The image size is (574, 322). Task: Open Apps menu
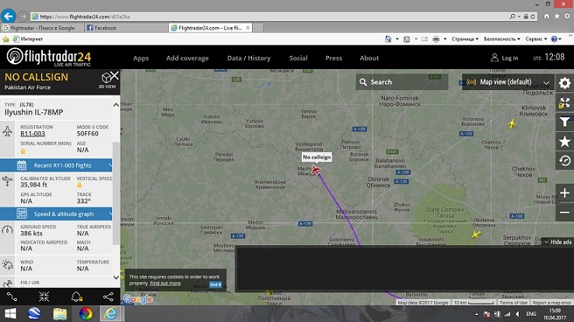coord(141,58)
